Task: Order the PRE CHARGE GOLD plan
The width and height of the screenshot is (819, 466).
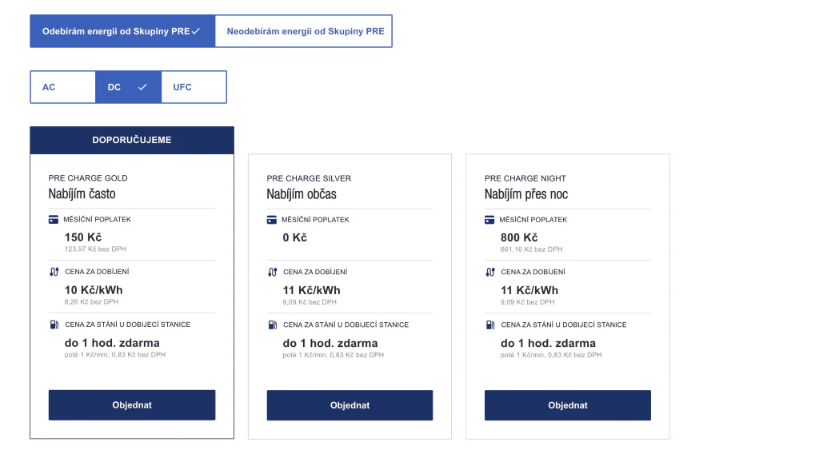Action: pyautogui.click(x=132, y=405)
